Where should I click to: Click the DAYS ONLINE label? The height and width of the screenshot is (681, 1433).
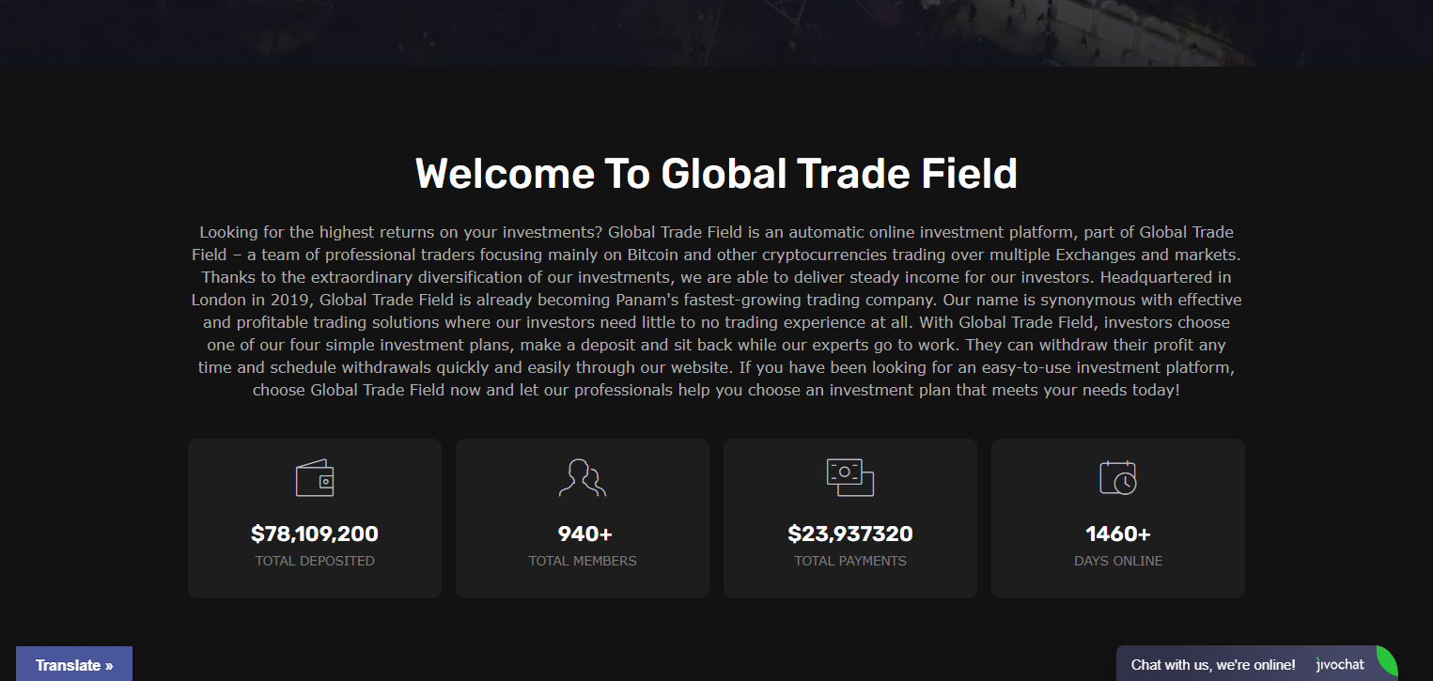(1118, 561)
